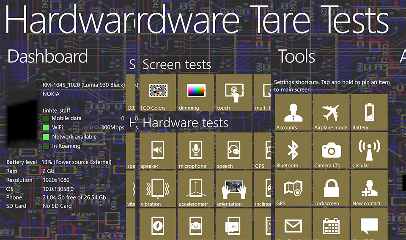Open the Cellular settings shortcut

[x=369, y=150]
